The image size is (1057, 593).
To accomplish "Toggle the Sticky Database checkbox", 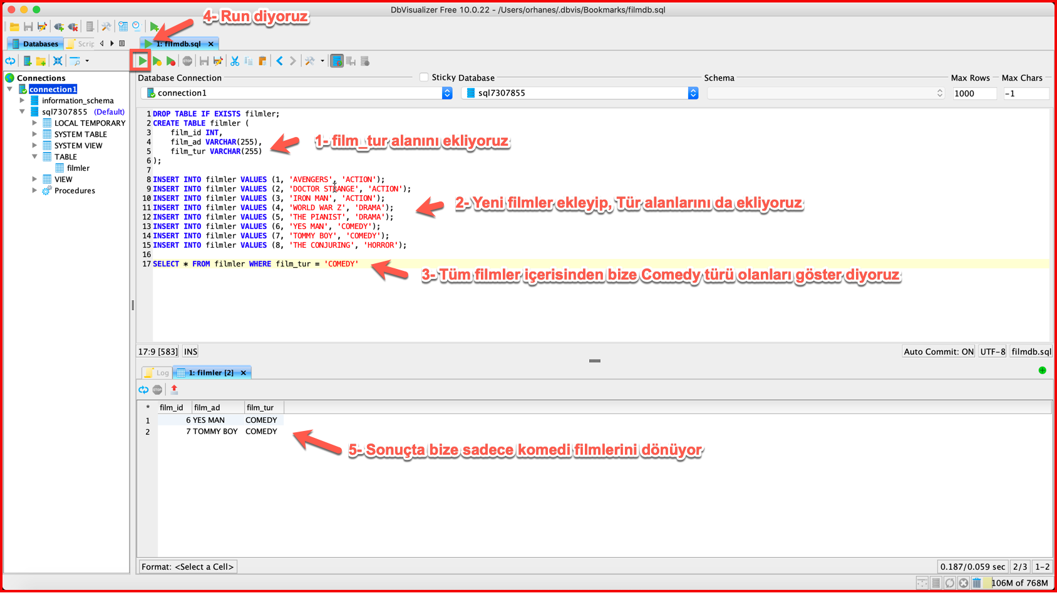I will [x=424, y=77].
